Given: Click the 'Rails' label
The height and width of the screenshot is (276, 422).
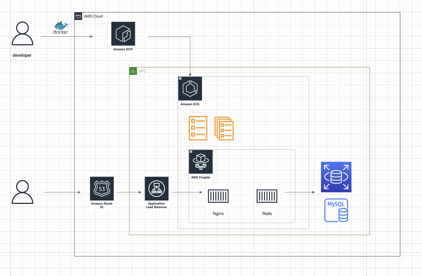Looking at the screenshot, I should pos(267,214).
